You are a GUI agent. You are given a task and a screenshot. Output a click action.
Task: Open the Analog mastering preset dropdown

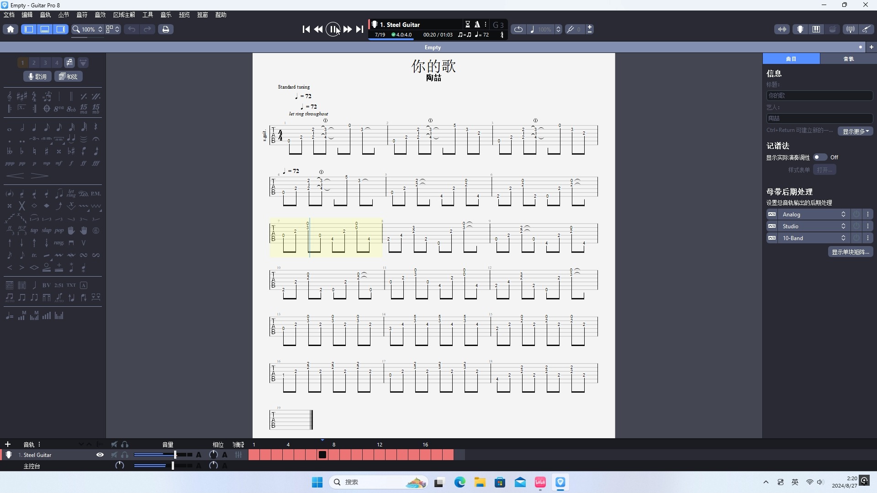pos(814,214)
